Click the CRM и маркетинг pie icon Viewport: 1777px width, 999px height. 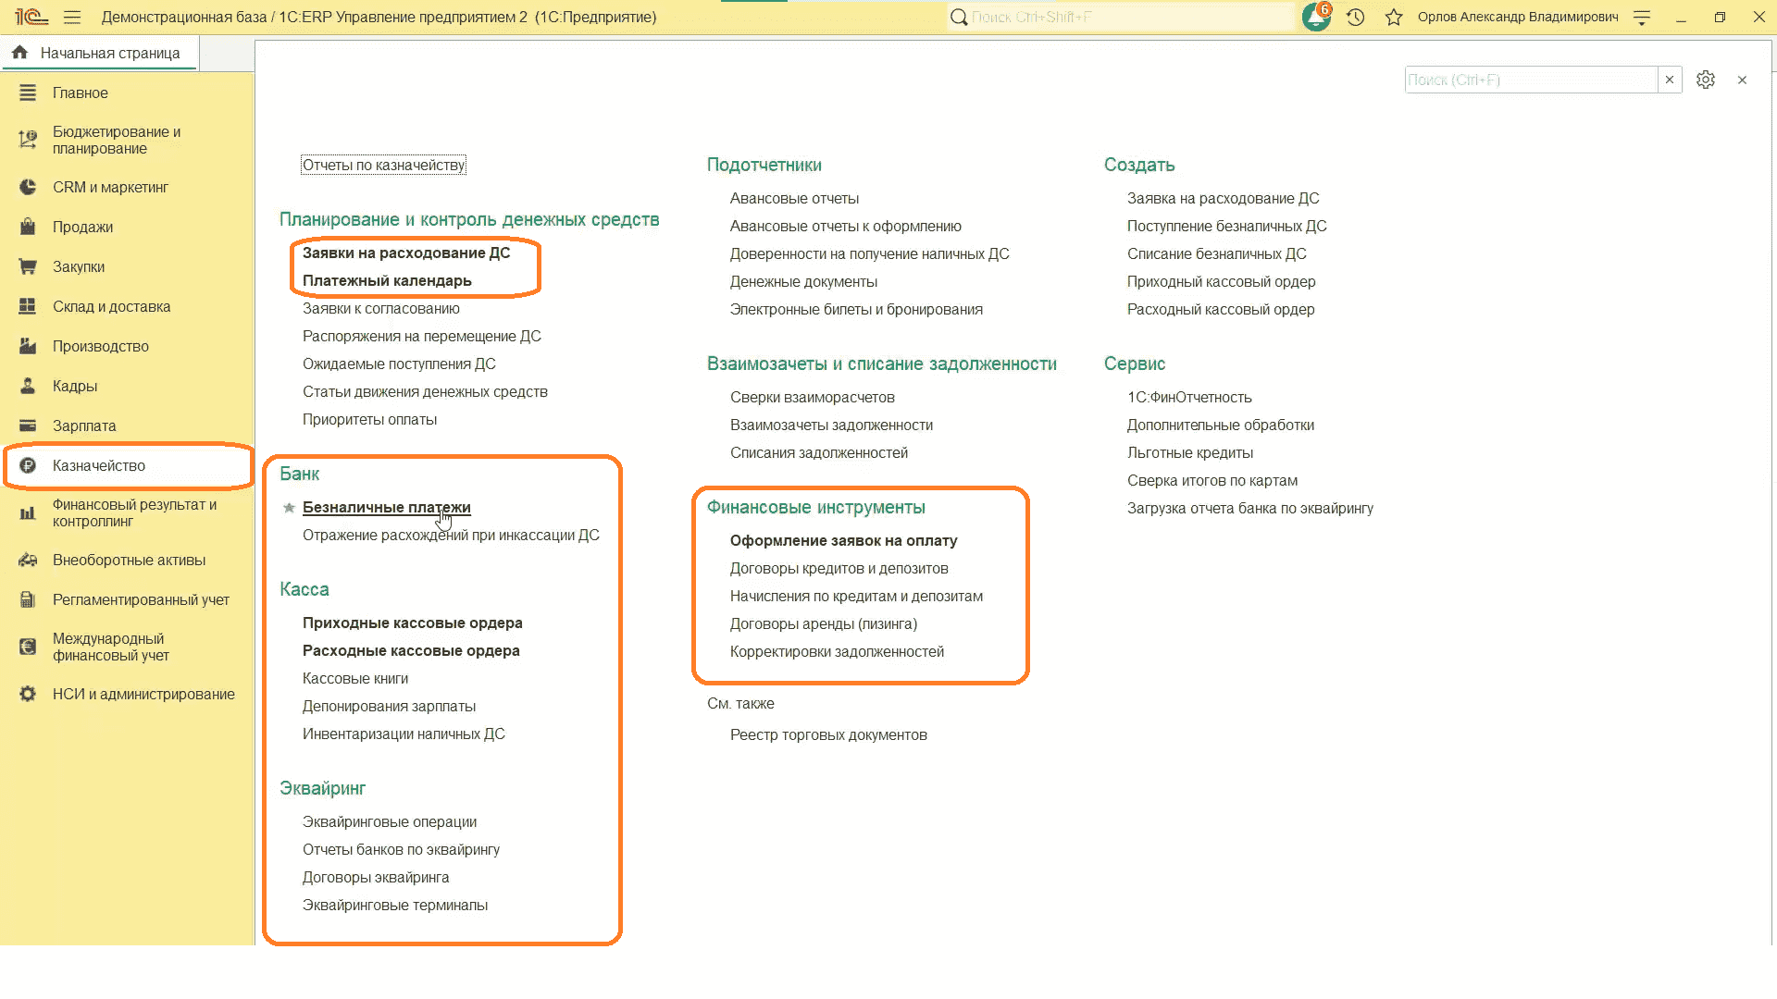(x=28, y=187)
